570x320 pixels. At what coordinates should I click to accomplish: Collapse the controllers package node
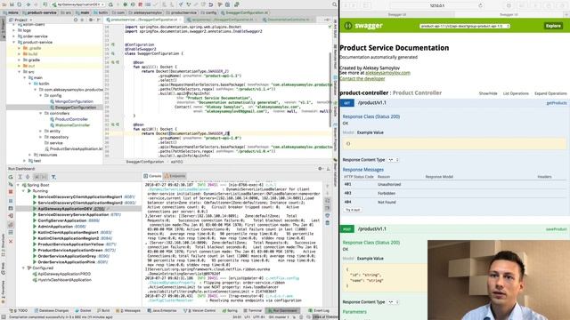(x=41, y=113)
